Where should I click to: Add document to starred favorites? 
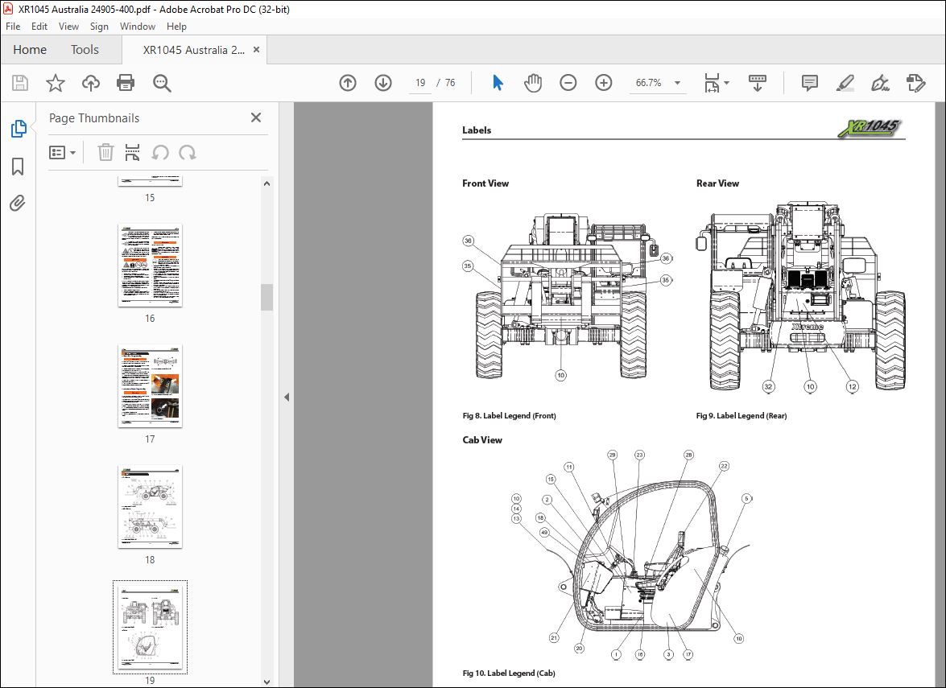click(56, 83)
